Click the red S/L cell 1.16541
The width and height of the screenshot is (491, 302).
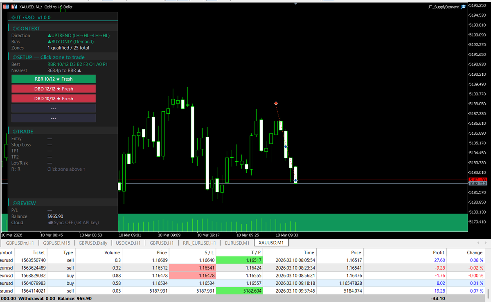coord(193,268)
